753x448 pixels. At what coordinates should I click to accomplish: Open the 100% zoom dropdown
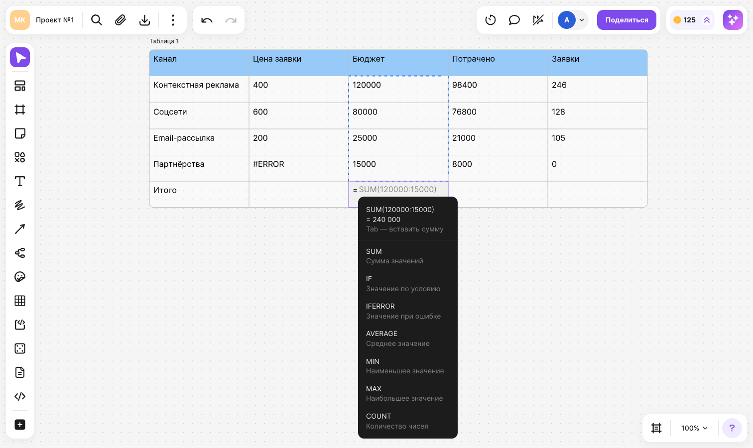(694, 428)
